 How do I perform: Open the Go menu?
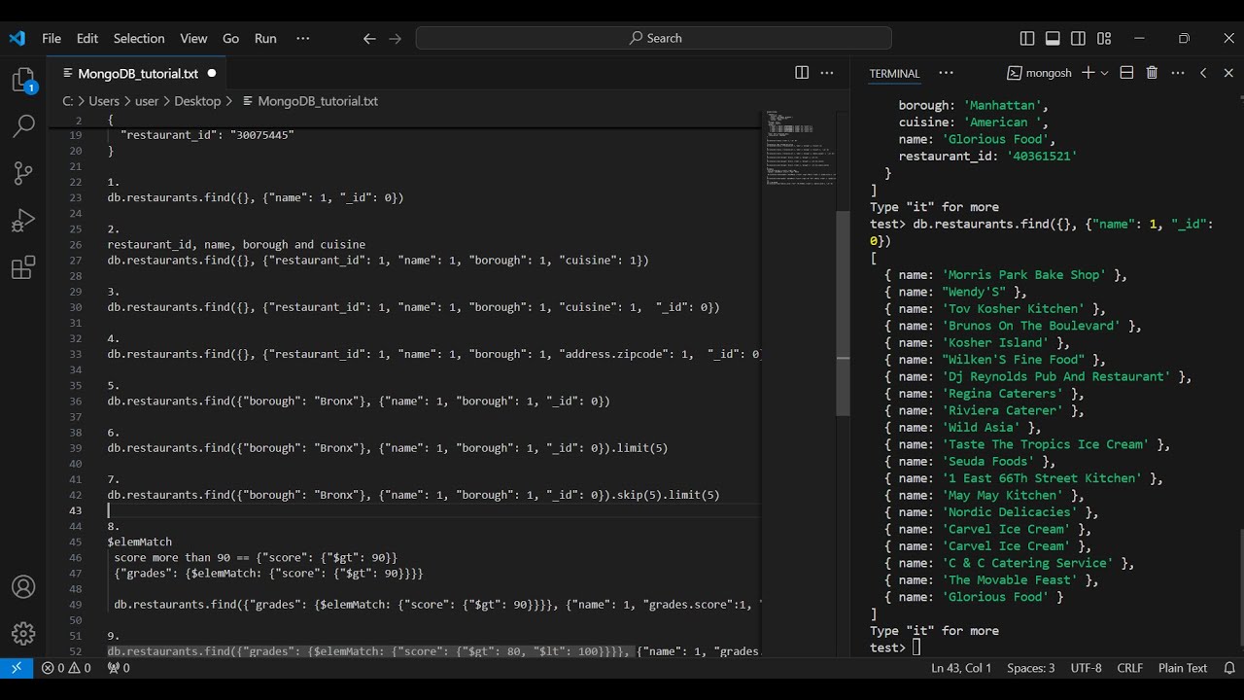pos(230,38)
